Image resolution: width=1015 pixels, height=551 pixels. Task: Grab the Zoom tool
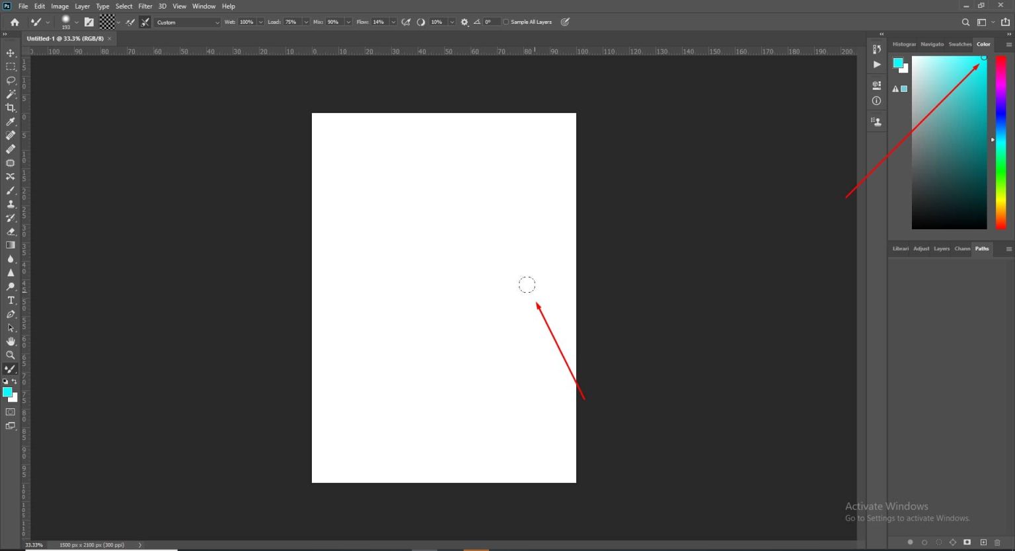[x=11, y=355]
